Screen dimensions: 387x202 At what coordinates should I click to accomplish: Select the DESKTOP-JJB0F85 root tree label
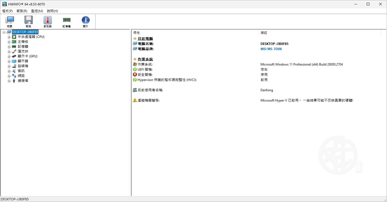click(x=25, y=32)
